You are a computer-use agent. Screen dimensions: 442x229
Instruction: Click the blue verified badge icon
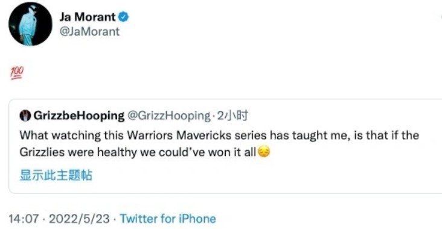[x=123, y=17]
